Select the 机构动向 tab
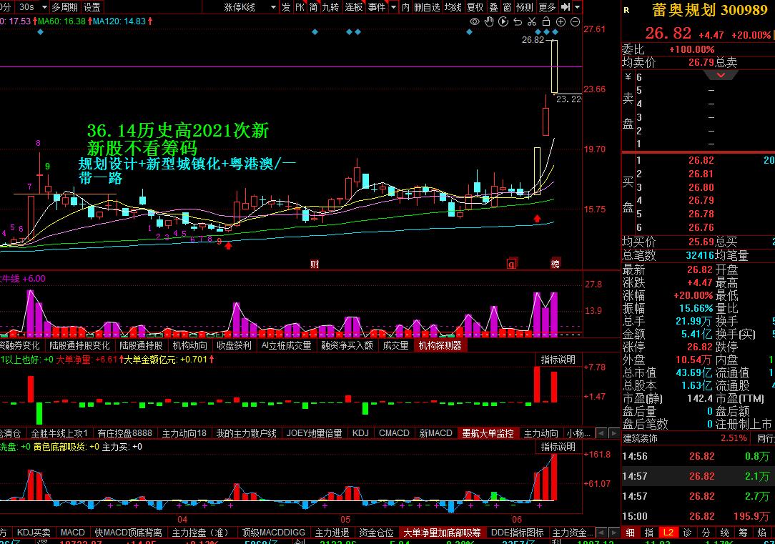Image resolution: width=775 pixels, height=544 pixels. (x=189, y=345)
